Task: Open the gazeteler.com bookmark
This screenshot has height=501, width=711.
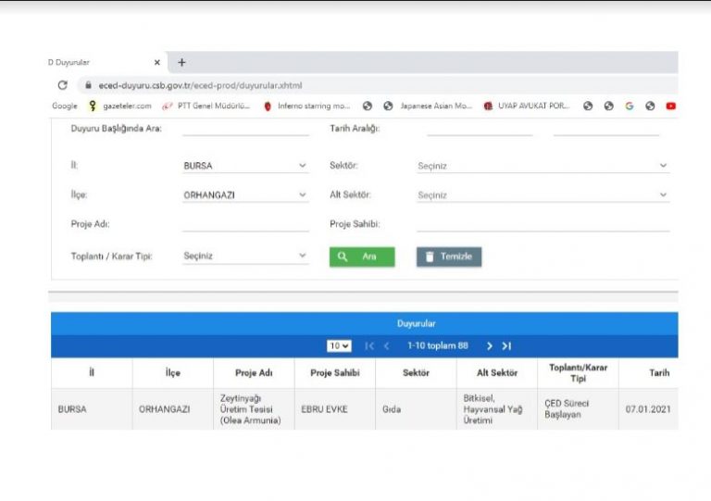Action: tap(120, 106)
